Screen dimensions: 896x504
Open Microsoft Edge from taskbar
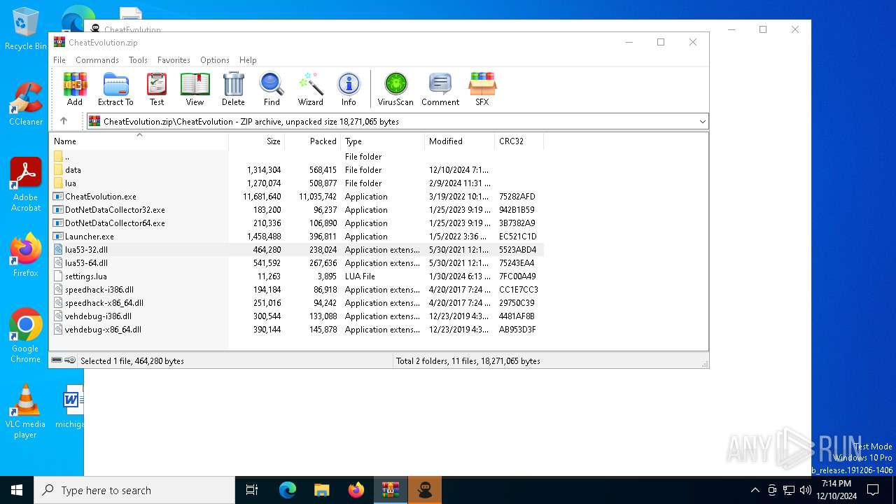pyautogui.click(x=288, y=490)
